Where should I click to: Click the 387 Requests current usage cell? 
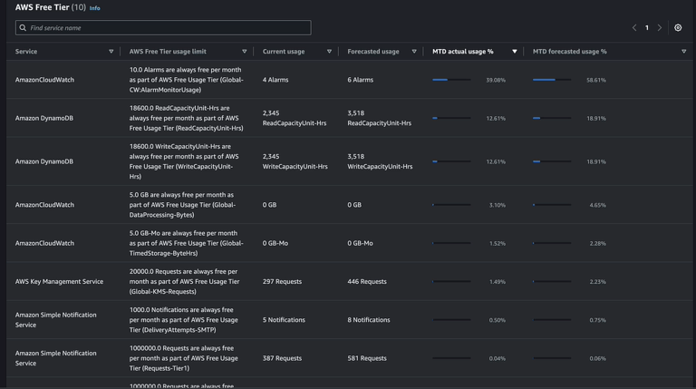[x=282, y=358]
